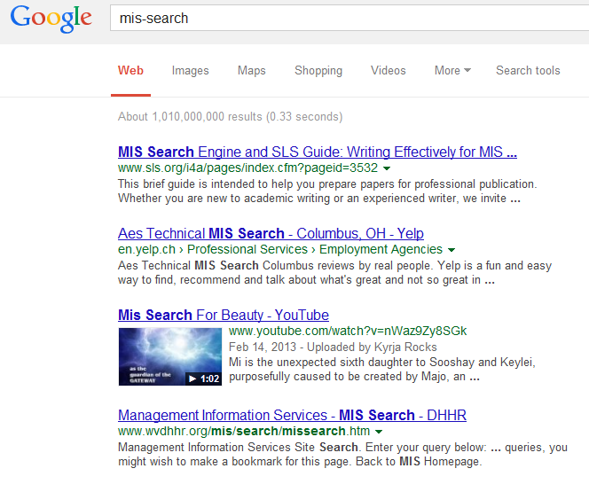
Task: Click www.wvdhhr.org/mis/search URL text
Action: 244,431
